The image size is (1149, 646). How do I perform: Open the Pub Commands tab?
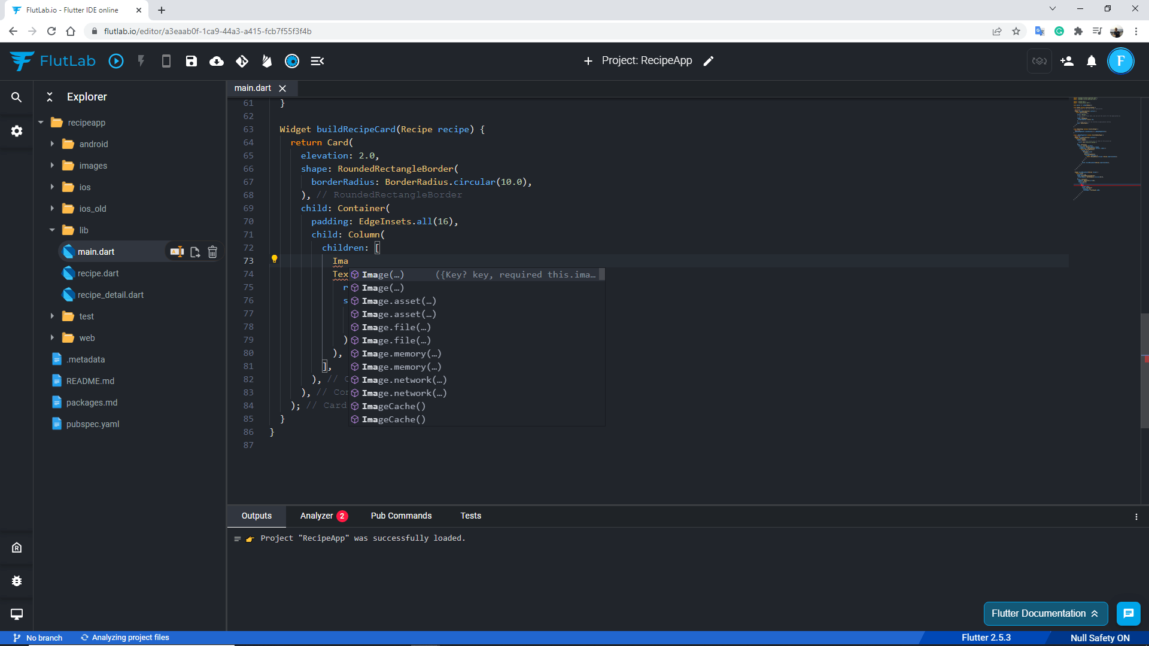[x=401, y=516]
